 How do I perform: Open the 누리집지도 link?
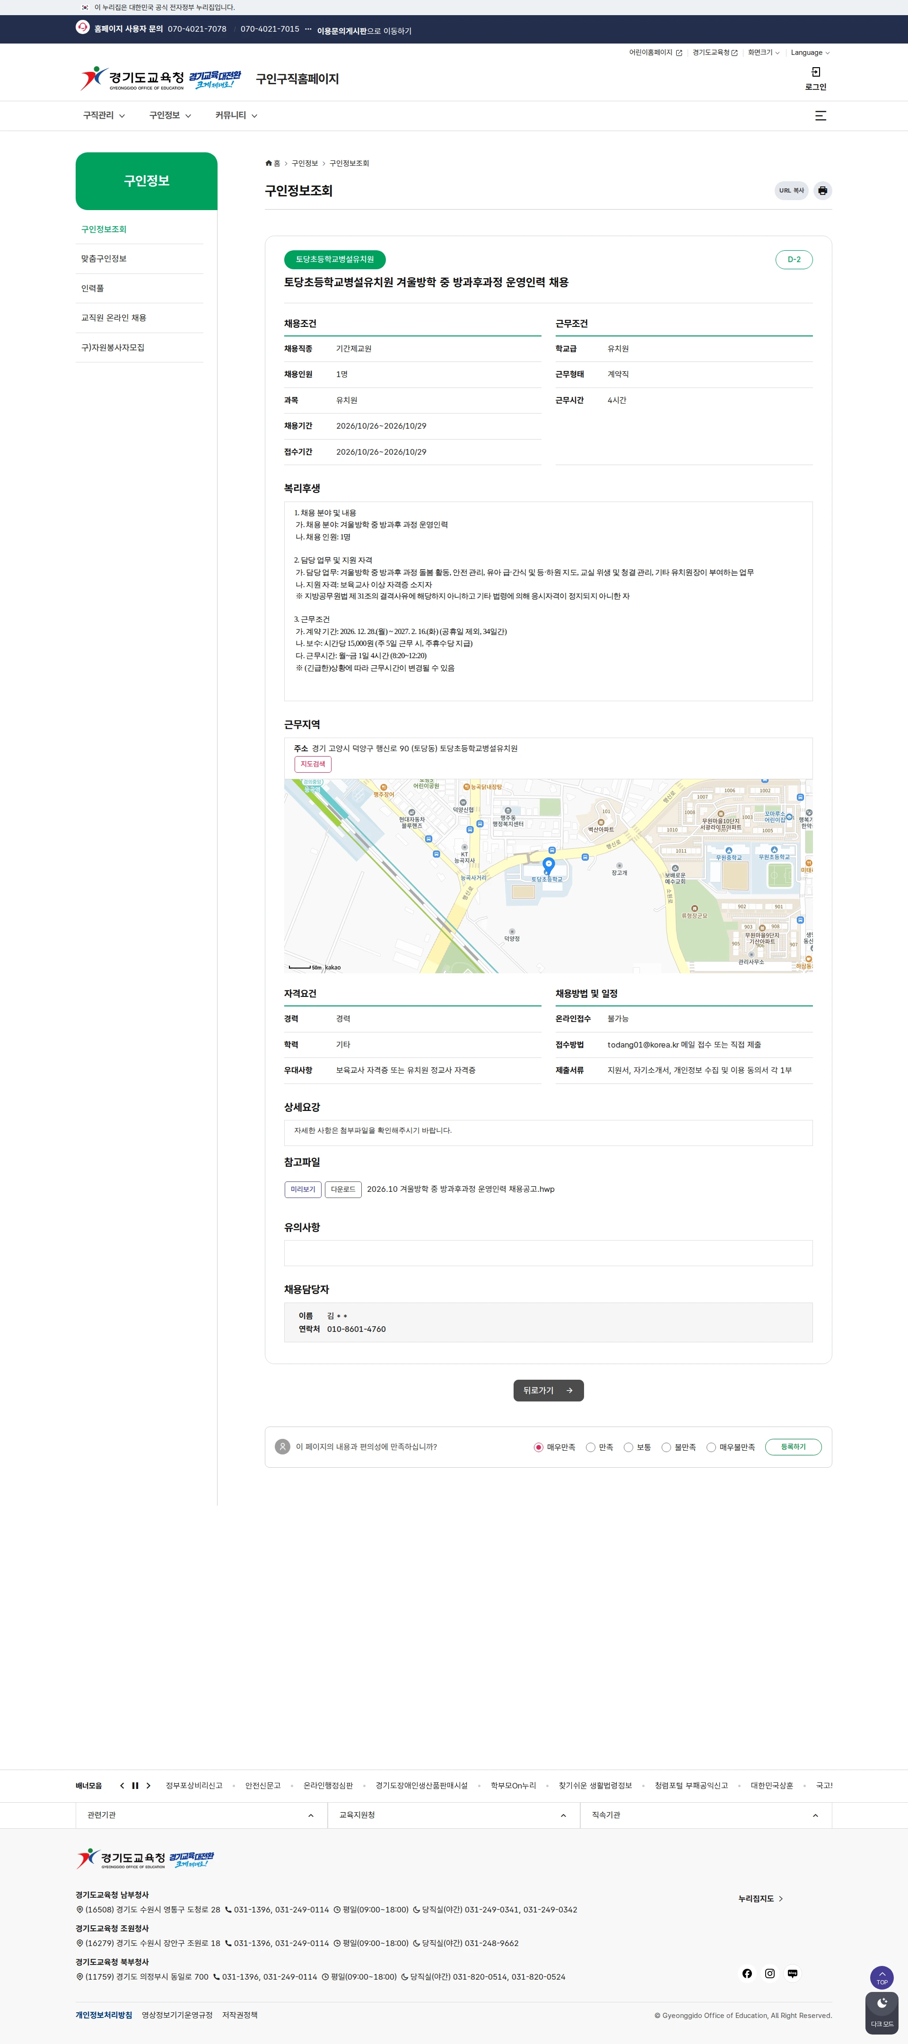pyautogui.click(x=760, y=1899)
